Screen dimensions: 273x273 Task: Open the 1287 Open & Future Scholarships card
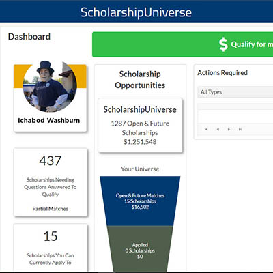pyautogui.click(x=140, y=126)
